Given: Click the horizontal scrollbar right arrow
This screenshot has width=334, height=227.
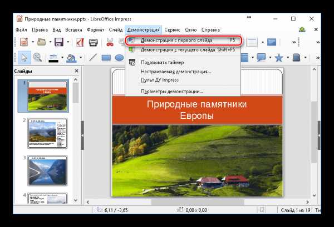Looking at the screenshot, I should [x=307, y=202].
